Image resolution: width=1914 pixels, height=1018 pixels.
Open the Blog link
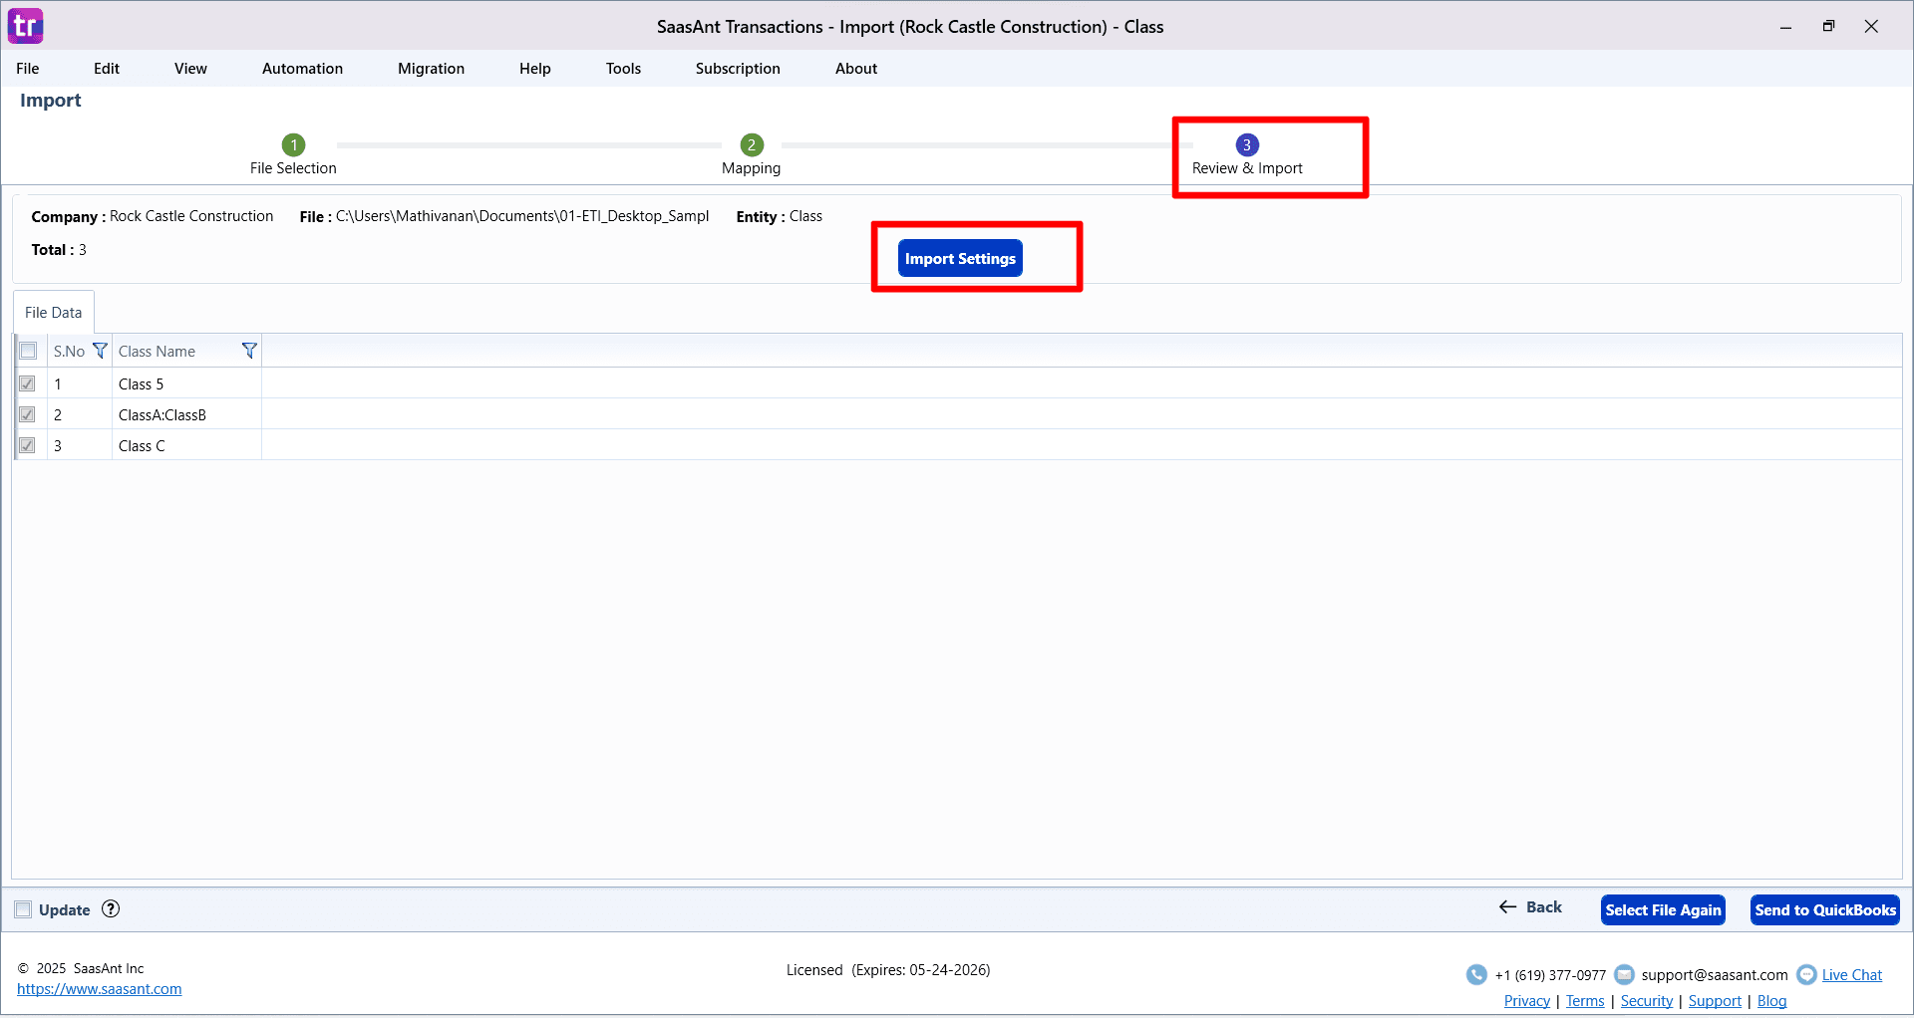[x=1771, y=1001]
